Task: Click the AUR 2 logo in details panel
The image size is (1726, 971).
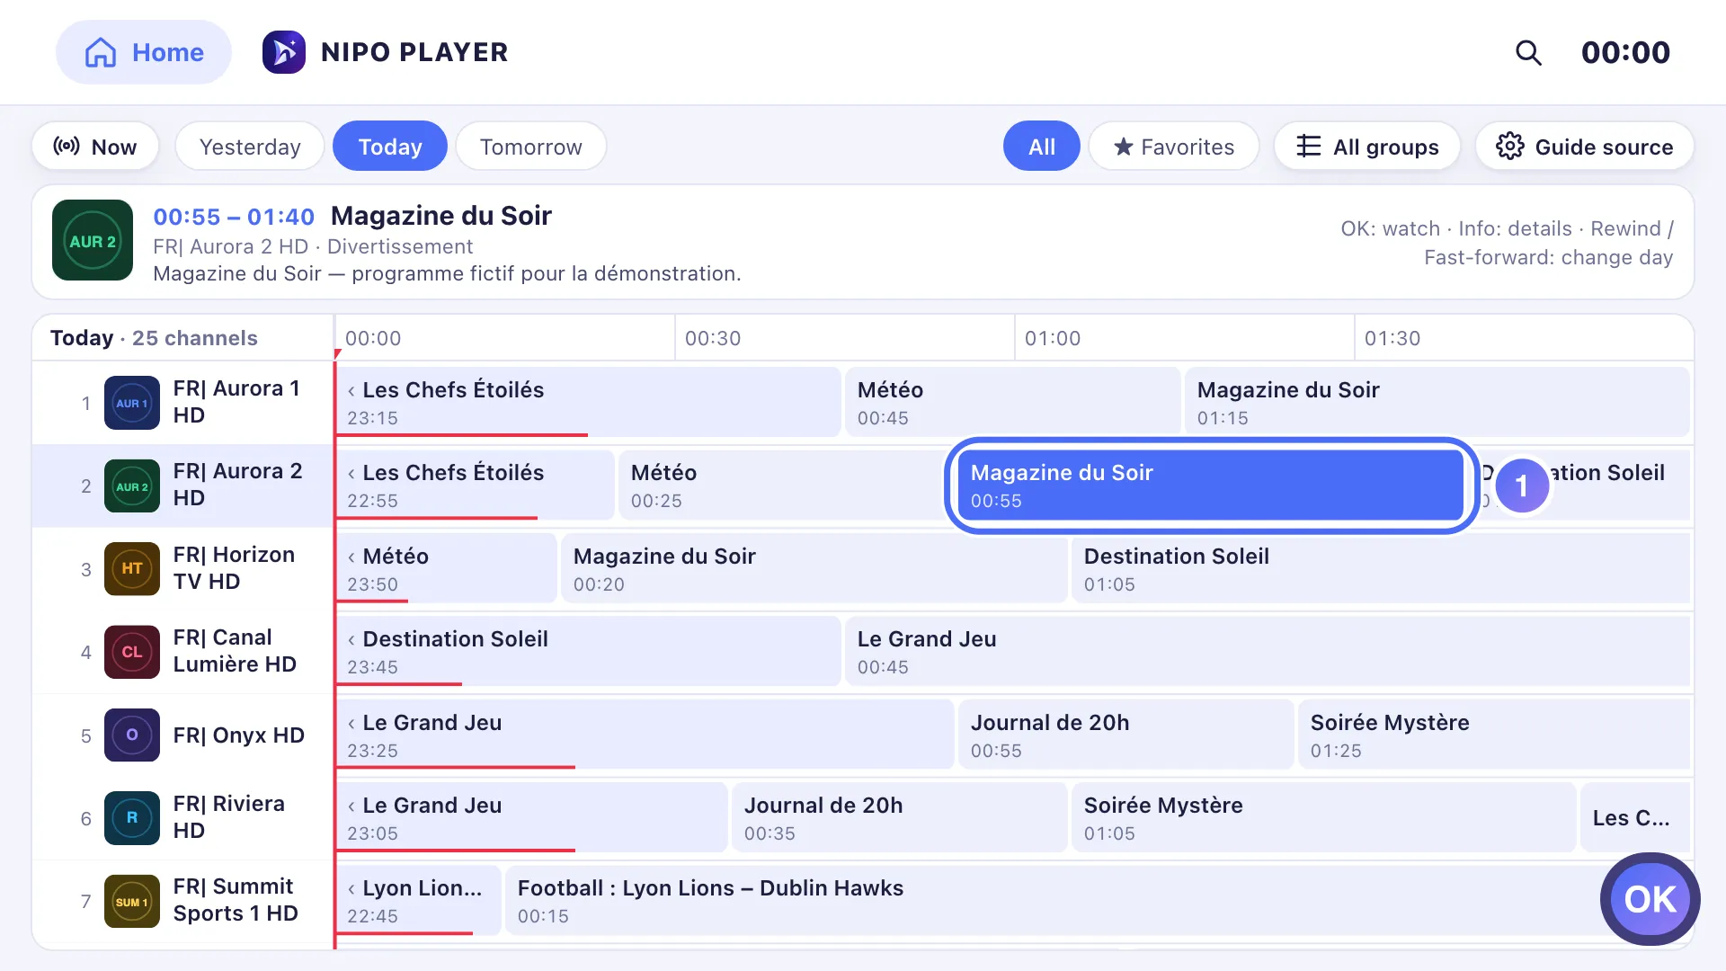Action: tap(93, 241)
